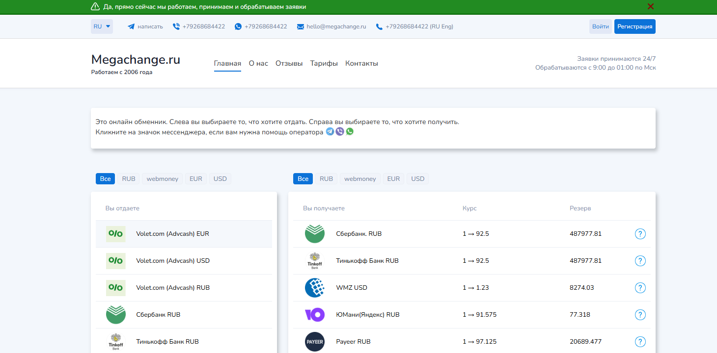Click the Регистрация button
The height and width of the screenshot is (353, 717).
click(634, 26)
